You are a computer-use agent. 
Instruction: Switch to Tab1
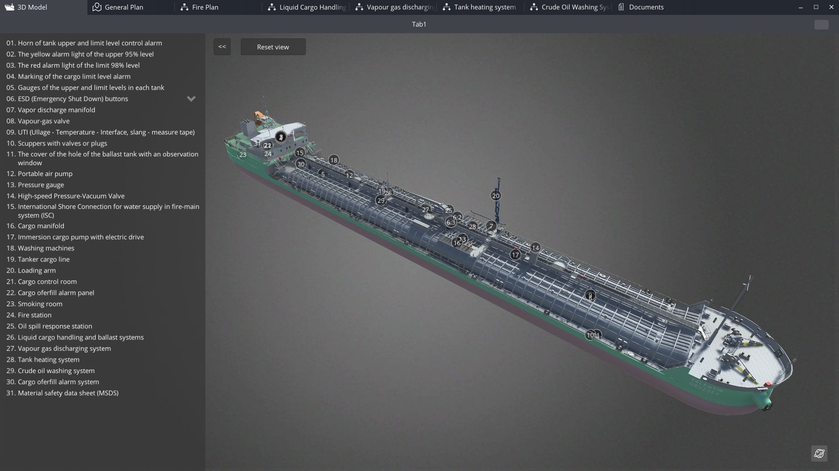point(419,24)
